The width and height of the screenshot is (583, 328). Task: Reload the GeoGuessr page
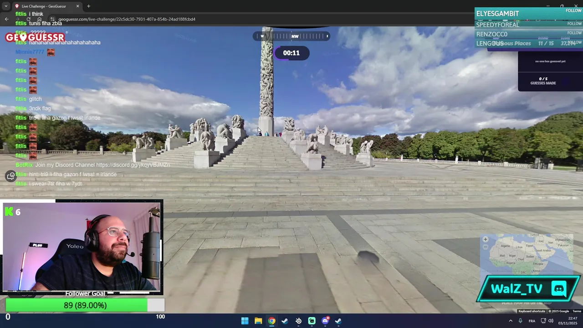[x=28, y=19]
